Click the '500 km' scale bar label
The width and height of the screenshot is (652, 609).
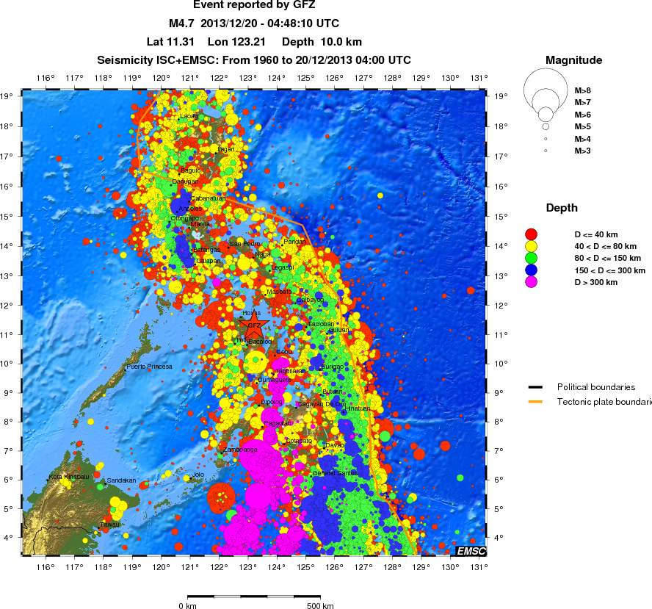320,605
